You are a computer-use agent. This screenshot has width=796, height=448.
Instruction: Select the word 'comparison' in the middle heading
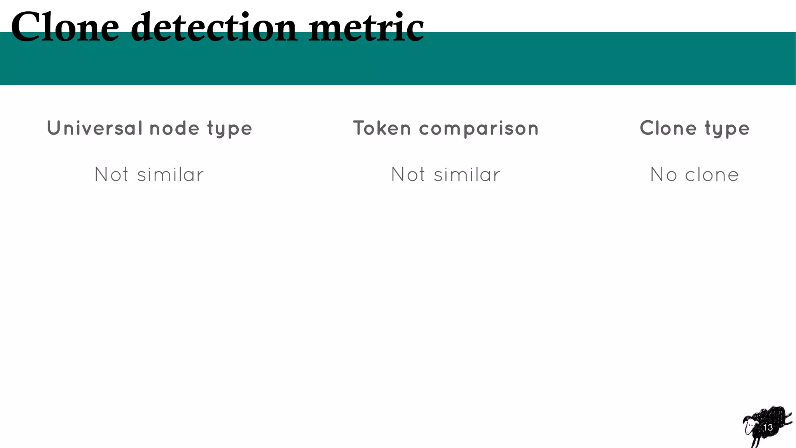coord(479,129)
